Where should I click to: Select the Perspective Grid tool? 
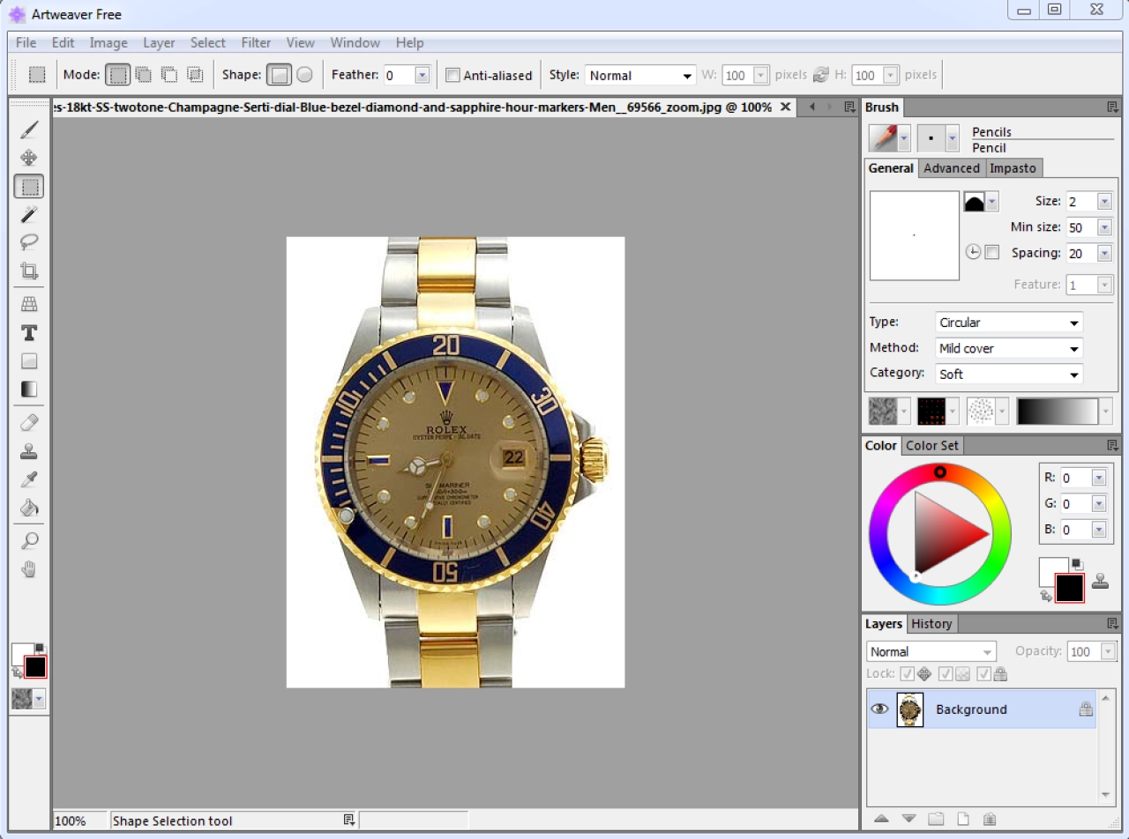(x=29, y=304)
